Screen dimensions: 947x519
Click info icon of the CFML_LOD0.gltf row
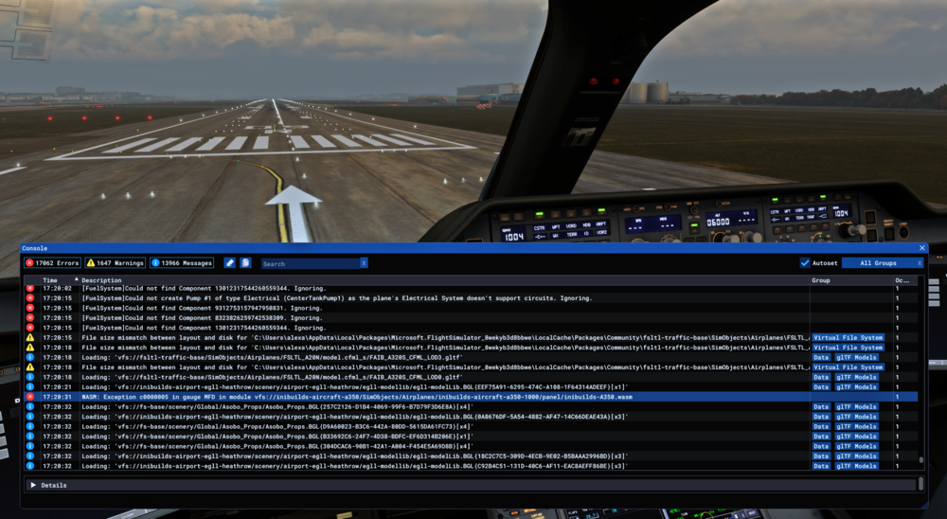29,377
